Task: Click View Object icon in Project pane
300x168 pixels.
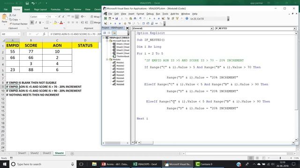Action: [109, 33]
